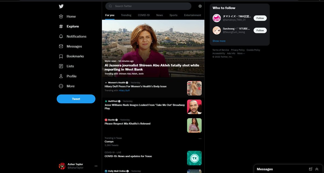Click the Women's Health publisher name
Viewport: 324px width, 173px height.
(x=117, y=83)
